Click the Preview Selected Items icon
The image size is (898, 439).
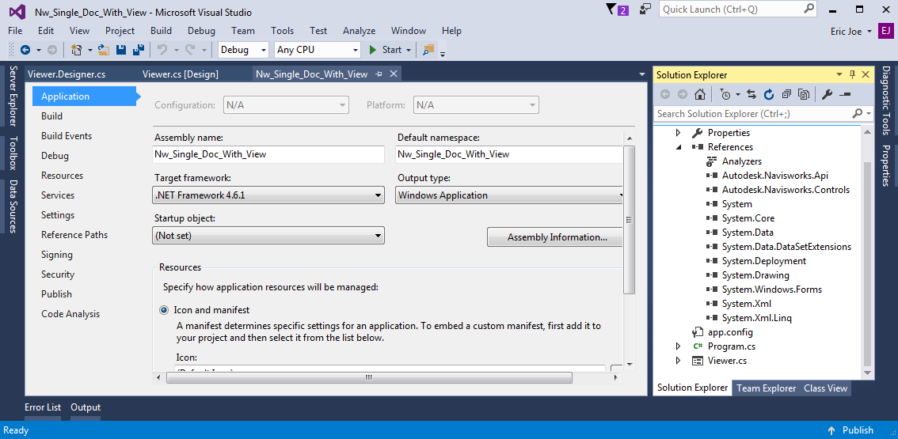846,94
